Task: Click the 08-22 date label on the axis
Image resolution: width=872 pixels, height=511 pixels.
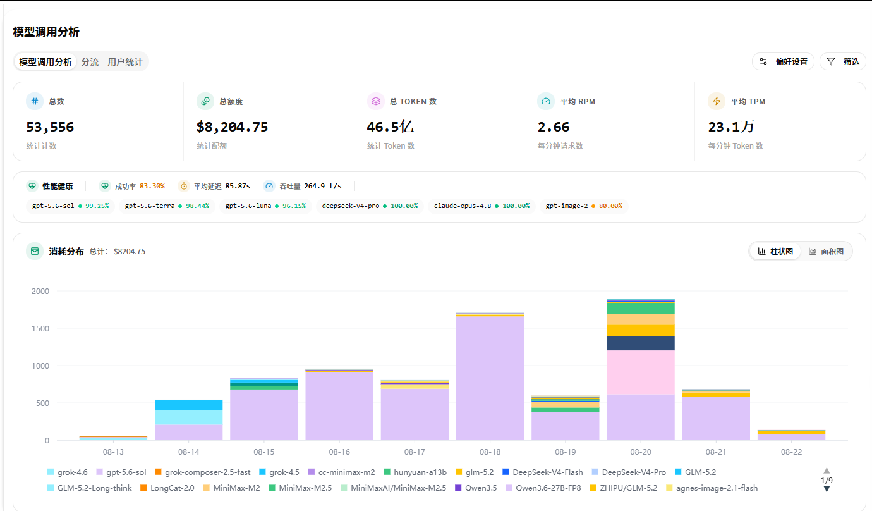Action: [x=791, y=452]
